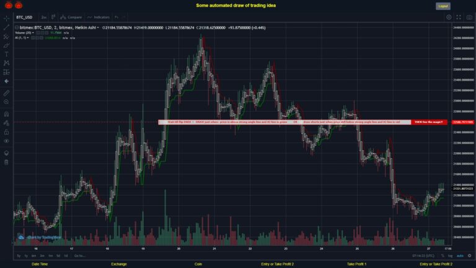The width and height of the screenshot is (476, 268).
Task: Expand the Volume (20) indicator dropdown
Action: (33, 33)
